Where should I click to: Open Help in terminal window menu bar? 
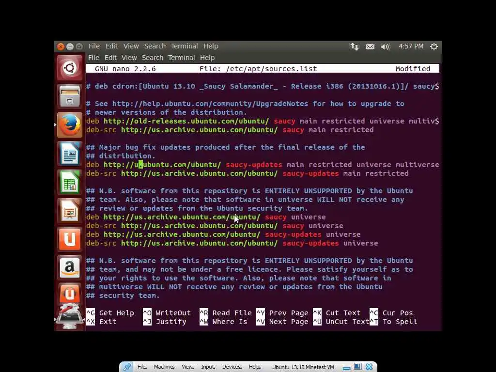point(207,58)
